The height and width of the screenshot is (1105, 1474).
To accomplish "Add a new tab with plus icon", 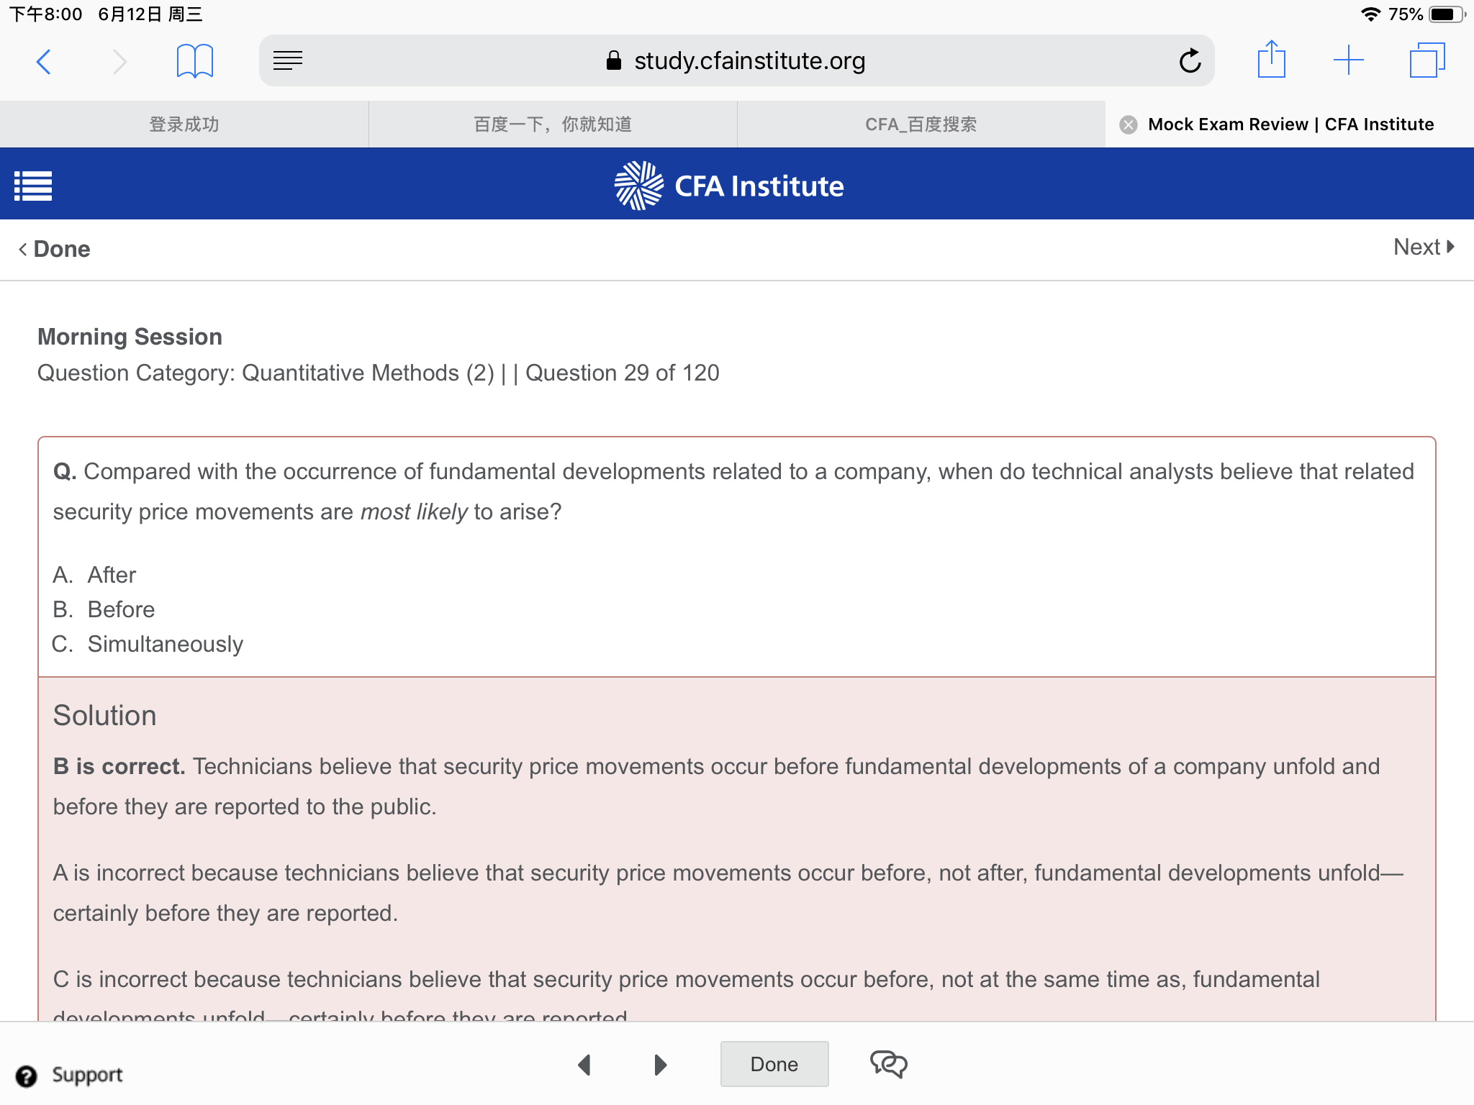I will (x=1349, y=60).
